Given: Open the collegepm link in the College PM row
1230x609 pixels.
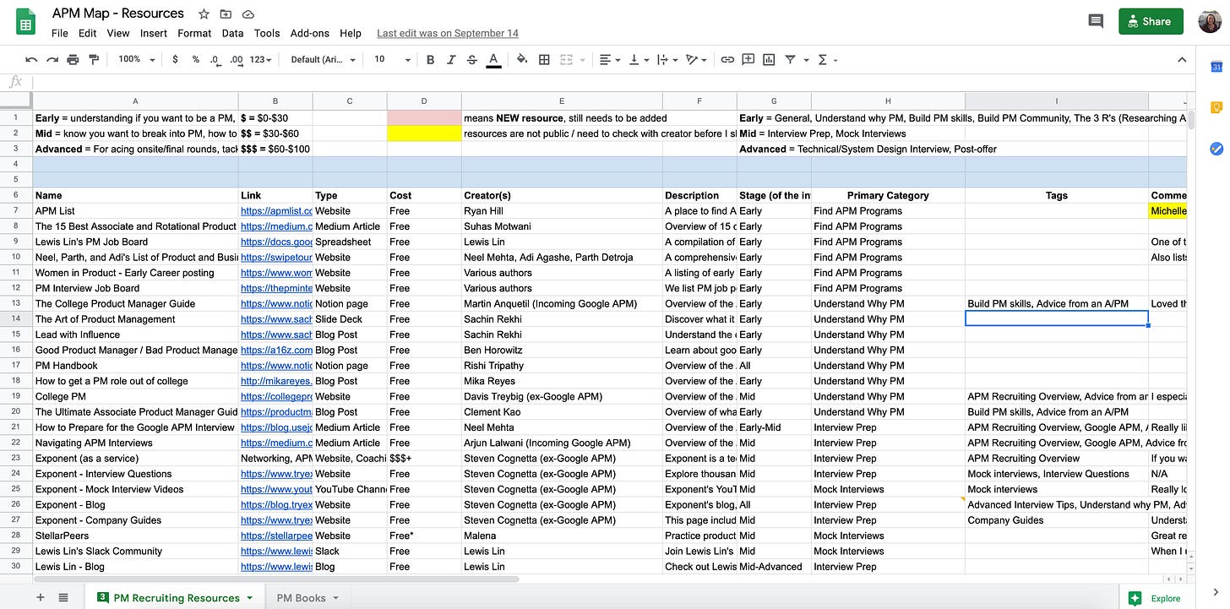Looking at the screenshot, I should (276, 396).
